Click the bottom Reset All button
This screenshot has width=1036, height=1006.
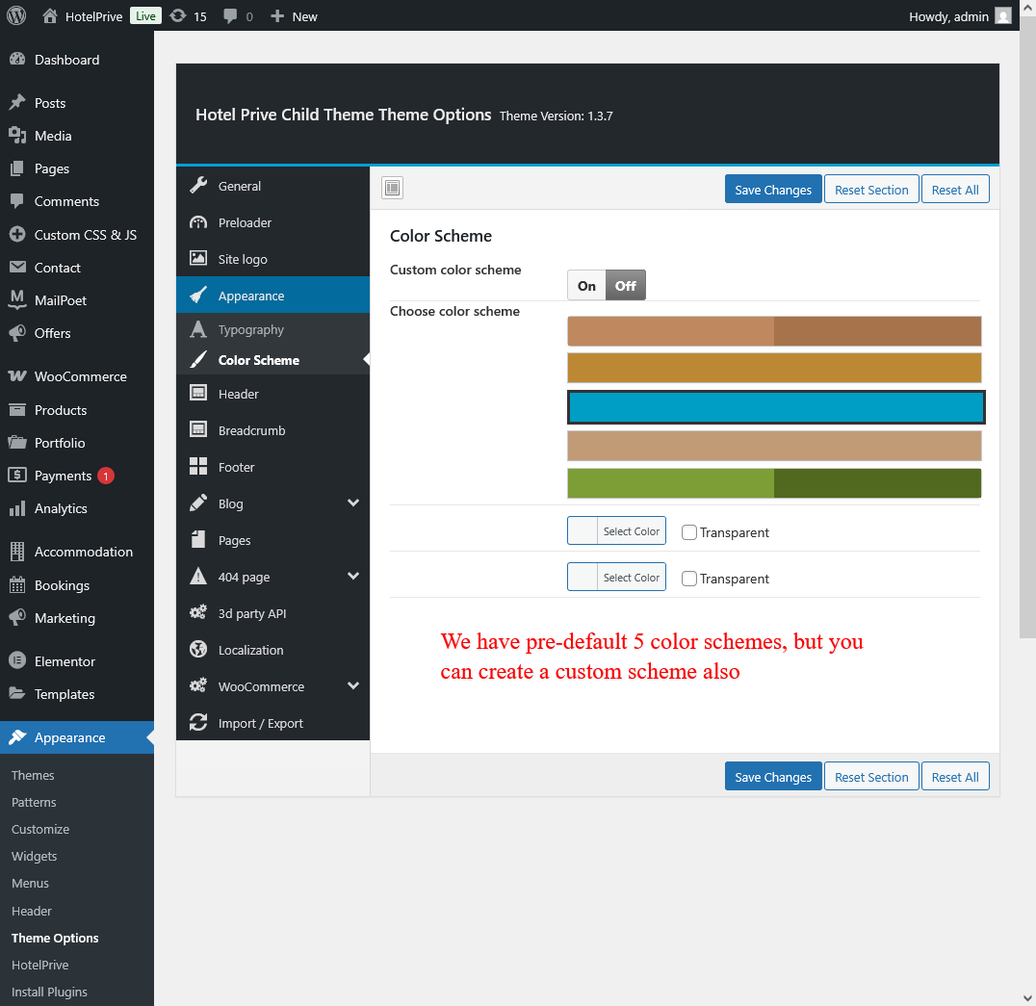[955, 777]
